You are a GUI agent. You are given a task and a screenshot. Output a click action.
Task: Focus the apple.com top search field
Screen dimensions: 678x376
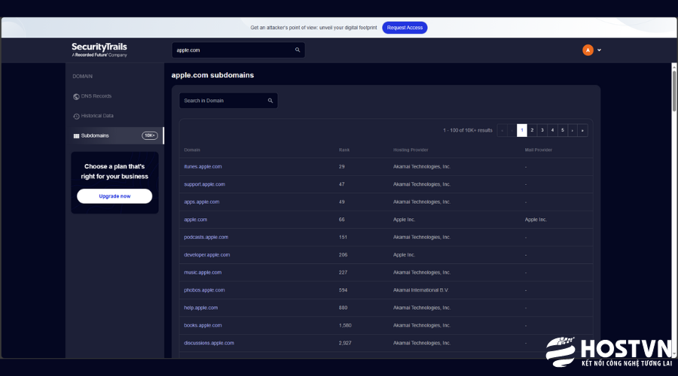(238, 50)
